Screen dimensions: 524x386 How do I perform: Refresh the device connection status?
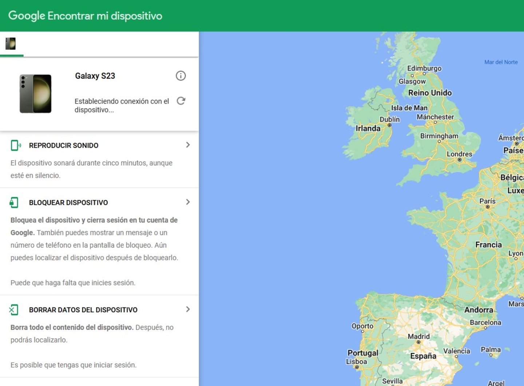(x=181, y=101)
